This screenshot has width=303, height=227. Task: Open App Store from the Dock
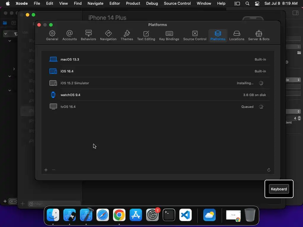(136, 215)
